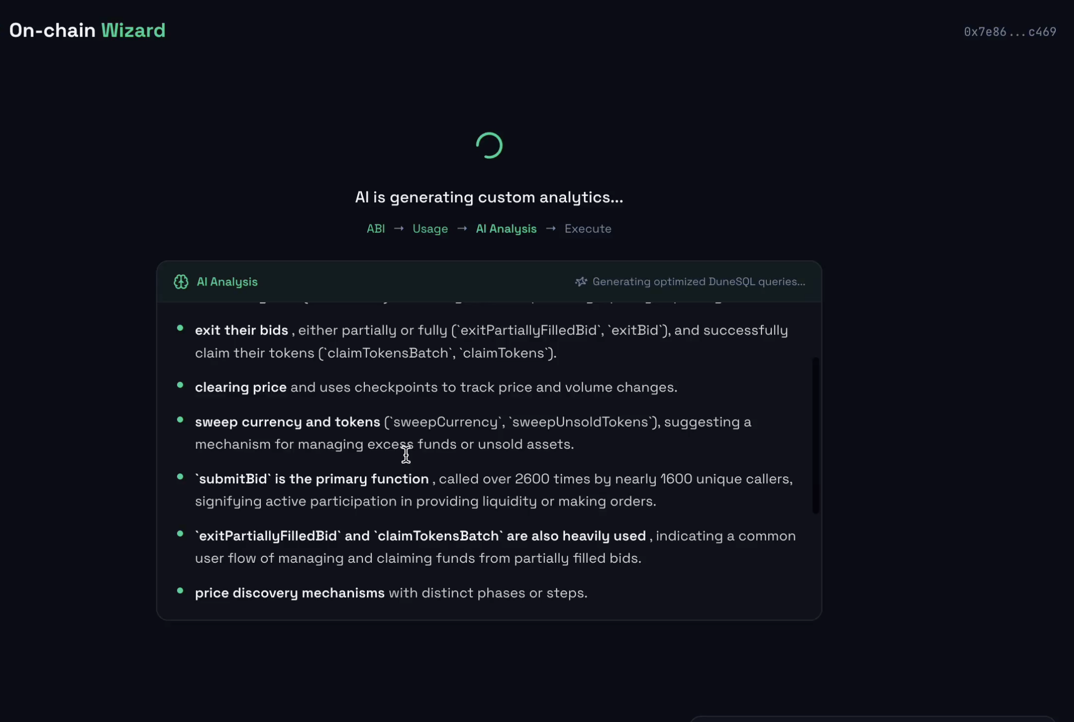Open the AI Analysis panel header label
Image resolution: width=1074 pixels, height=722 pixels.
coord(227,282)
